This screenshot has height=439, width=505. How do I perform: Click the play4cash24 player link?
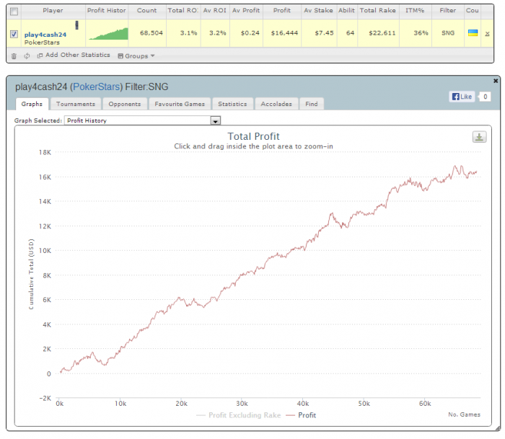click(x=45, y=35)
